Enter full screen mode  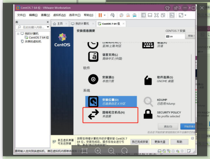156,15
